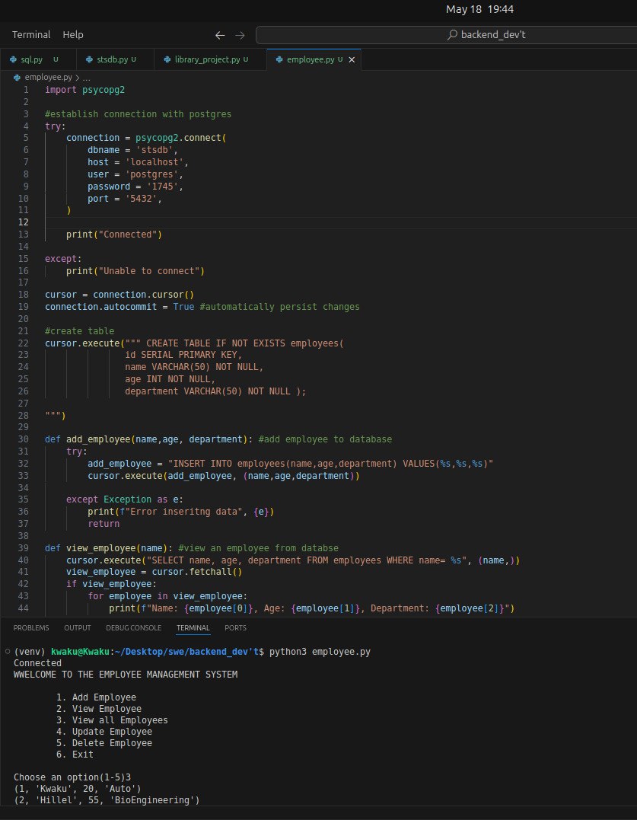Viewport: 637px width, 820px height.
Task: Click the 'def view_employee(name)' definition
Action: click(109, 548)
